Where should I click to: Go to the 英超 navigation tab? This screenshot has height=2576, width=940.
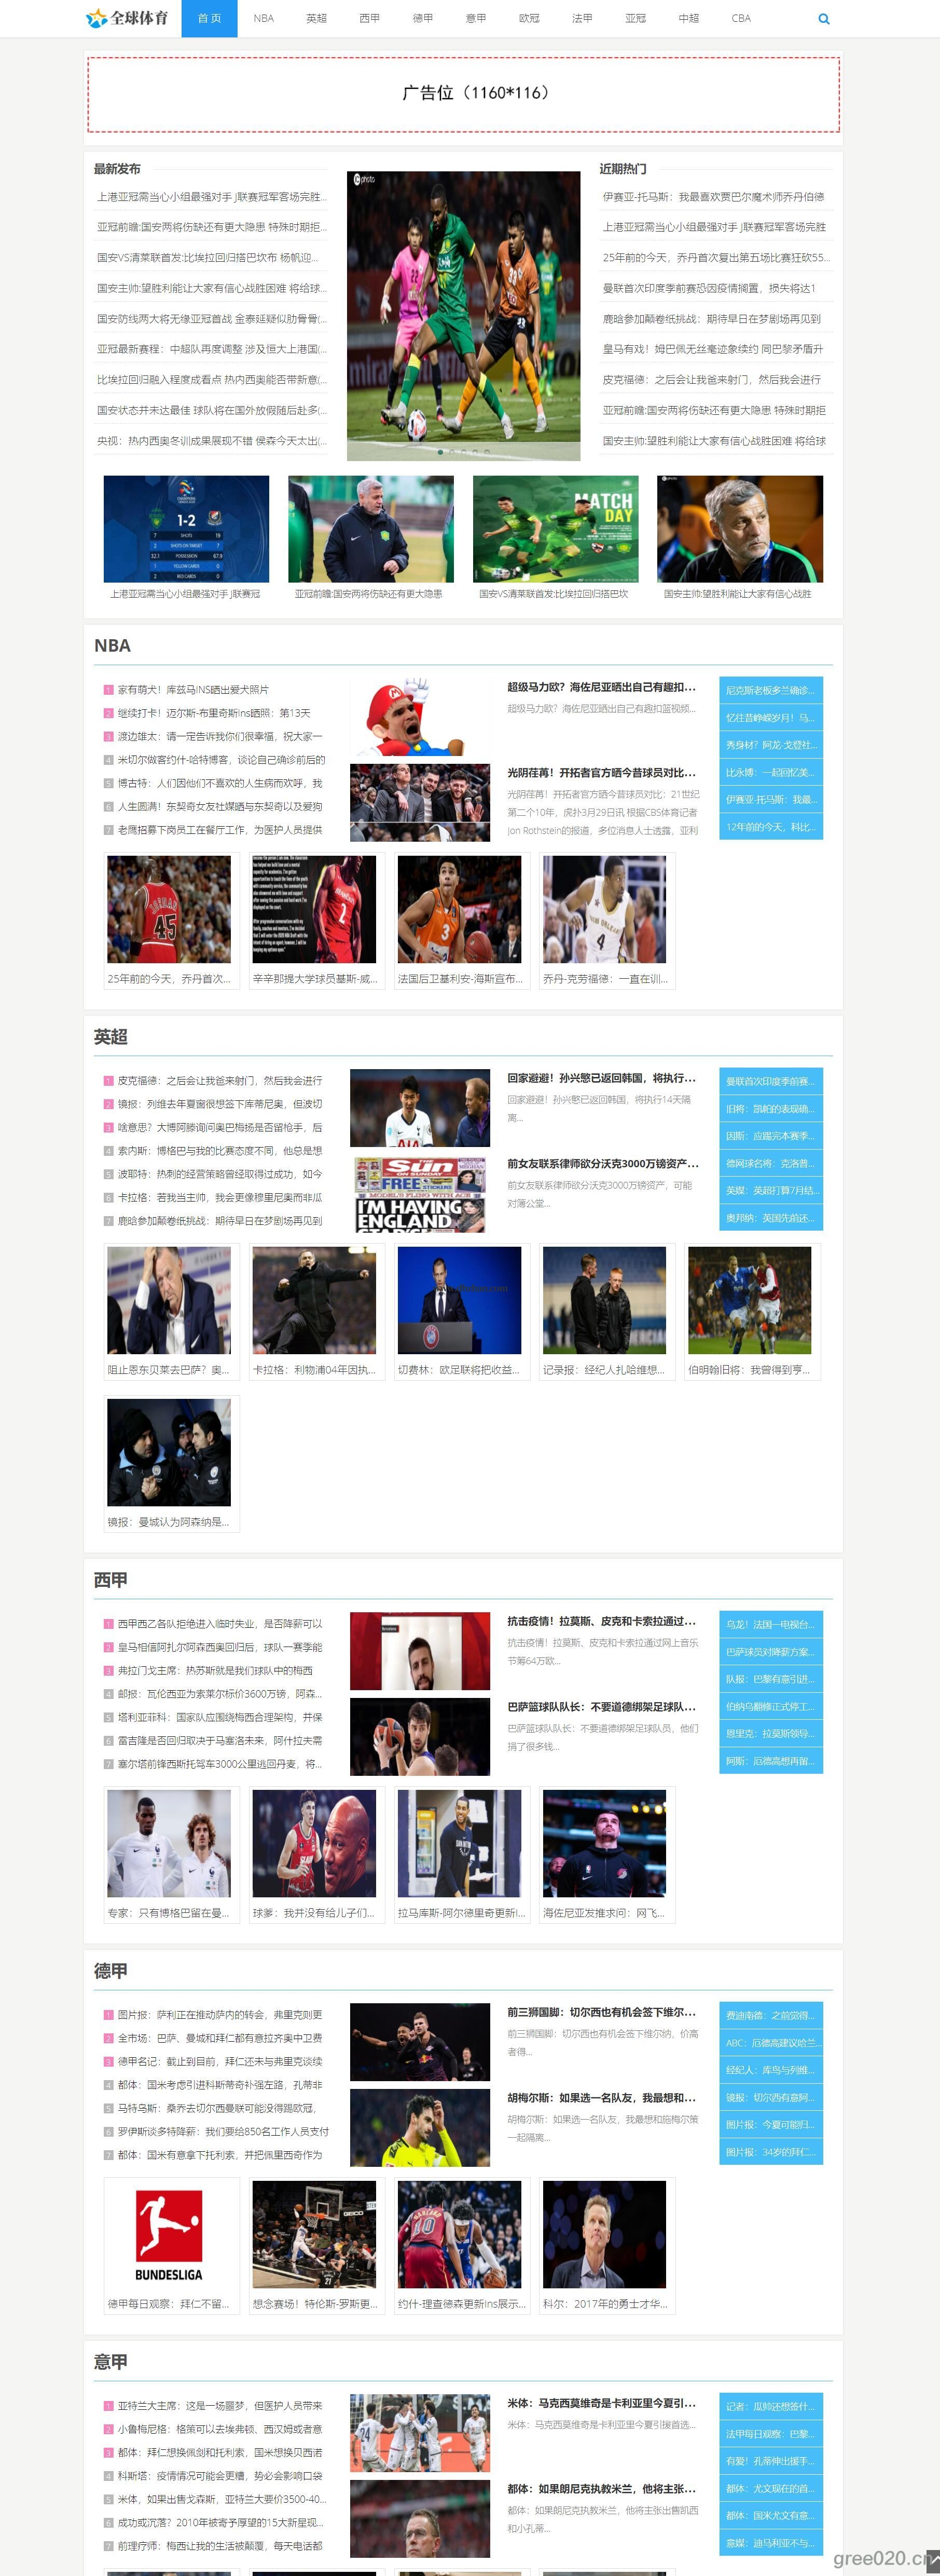[x=316, y=19]
